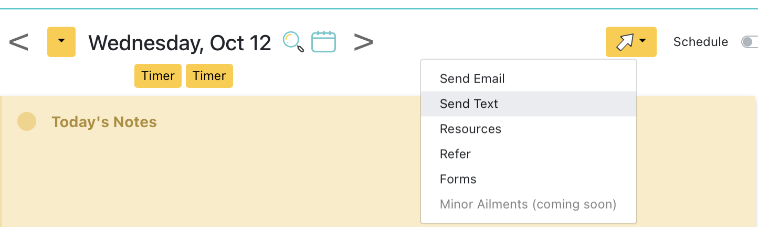This screenshot has width=758, height=227.
Task: Click inside the beige notes area
Action: click(x=210, y=178)
